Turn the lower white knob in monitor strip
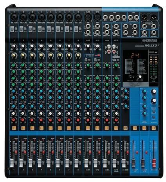 (154, 101)
